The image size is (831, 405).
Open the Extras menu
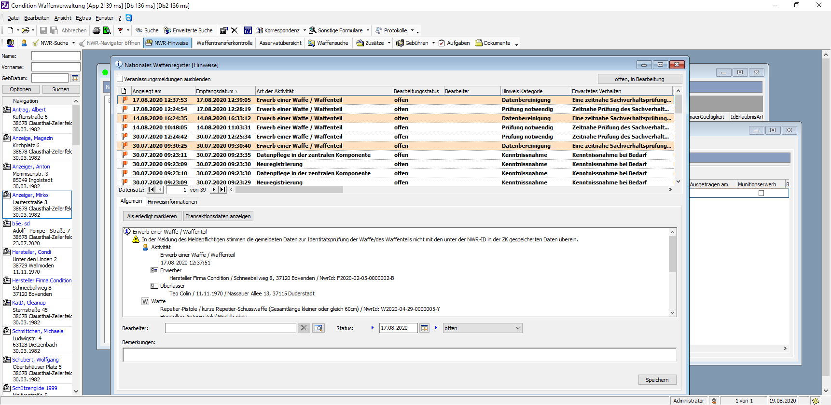tap(83, 18)
